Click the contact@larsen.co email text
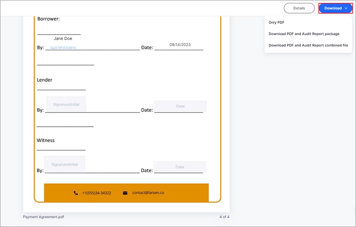This screenshot has width=356, height=227. coord(148,193)
